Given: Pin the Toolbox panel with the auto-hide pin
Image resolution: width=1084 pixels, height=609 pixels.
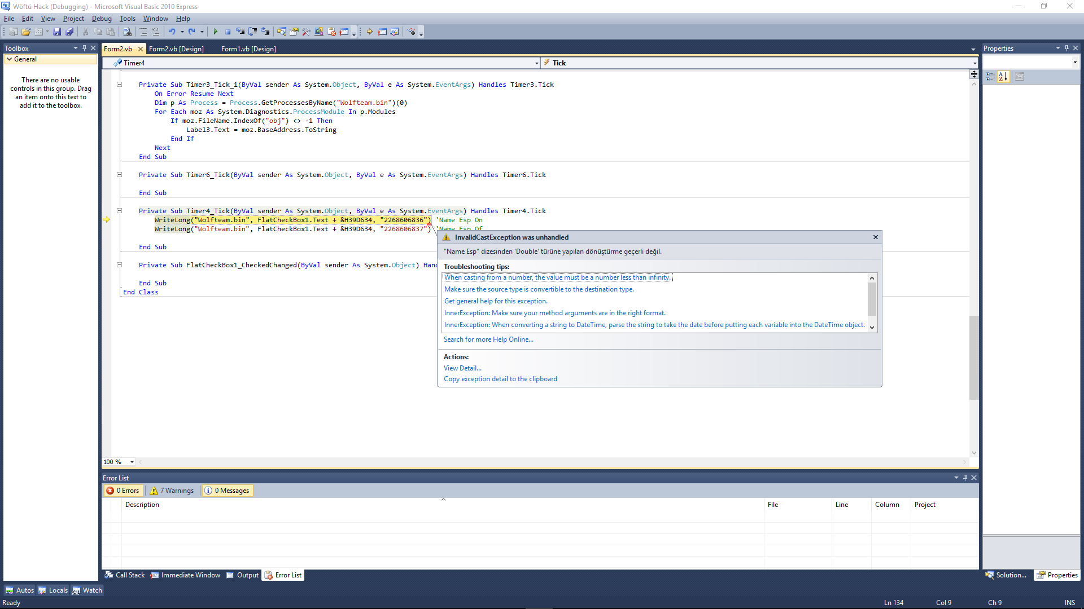Looking at the screenshot, I should 84,48.
